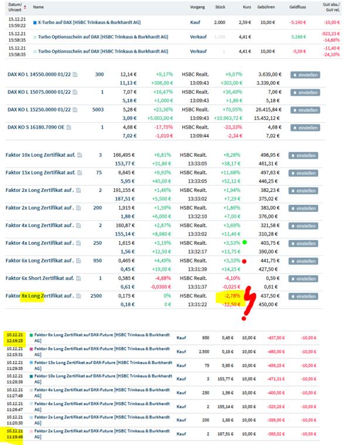Viewport: 344px width, 445px height.
Task: Sort by the Kurs column header
Action: tap(247, 7)
